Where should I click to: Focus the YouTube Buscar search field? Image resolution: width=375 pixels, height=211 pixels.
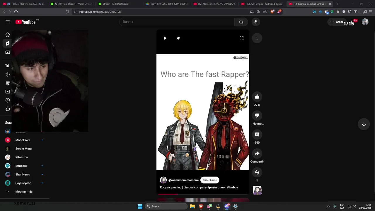177,22
